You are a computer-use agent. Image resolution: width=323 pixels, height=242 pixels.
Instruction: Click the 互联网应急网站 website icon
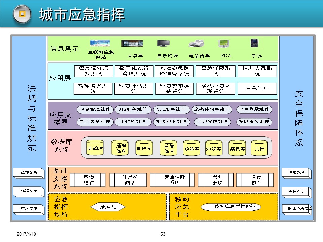(100, 43)
